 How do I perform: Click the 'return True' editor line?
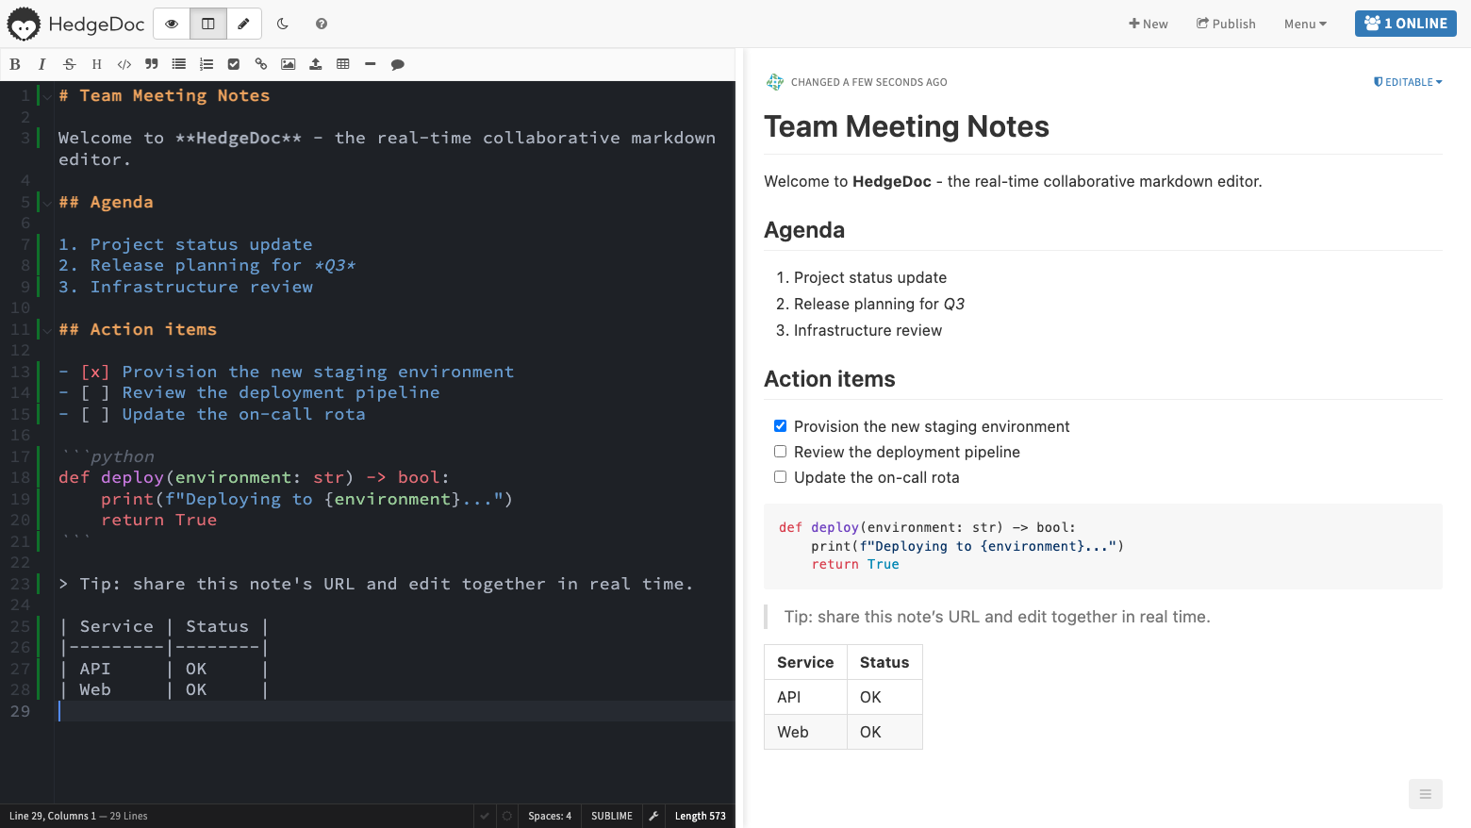(x=158, y=520)
